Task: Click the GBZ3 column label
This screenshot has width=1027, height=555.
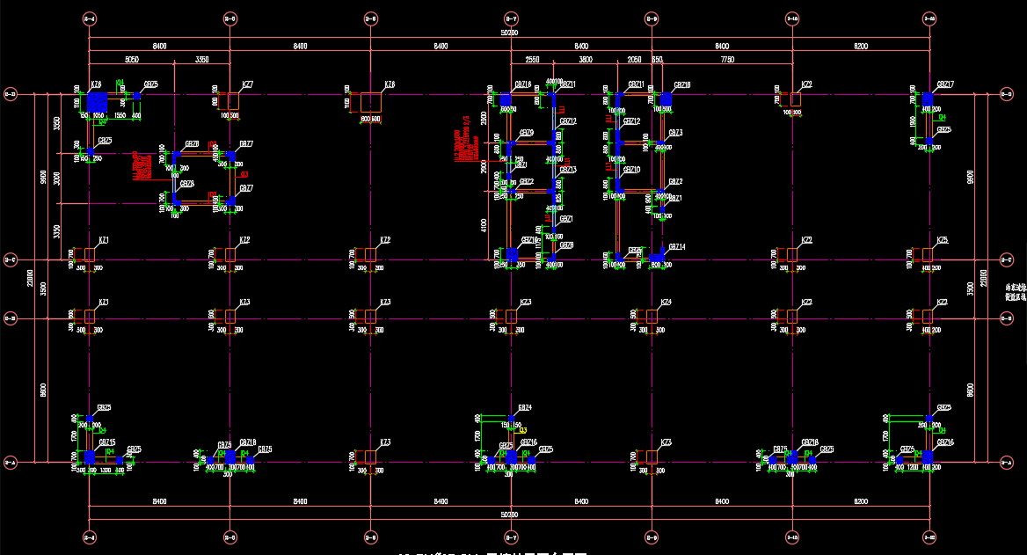Action: pos(675,132)
